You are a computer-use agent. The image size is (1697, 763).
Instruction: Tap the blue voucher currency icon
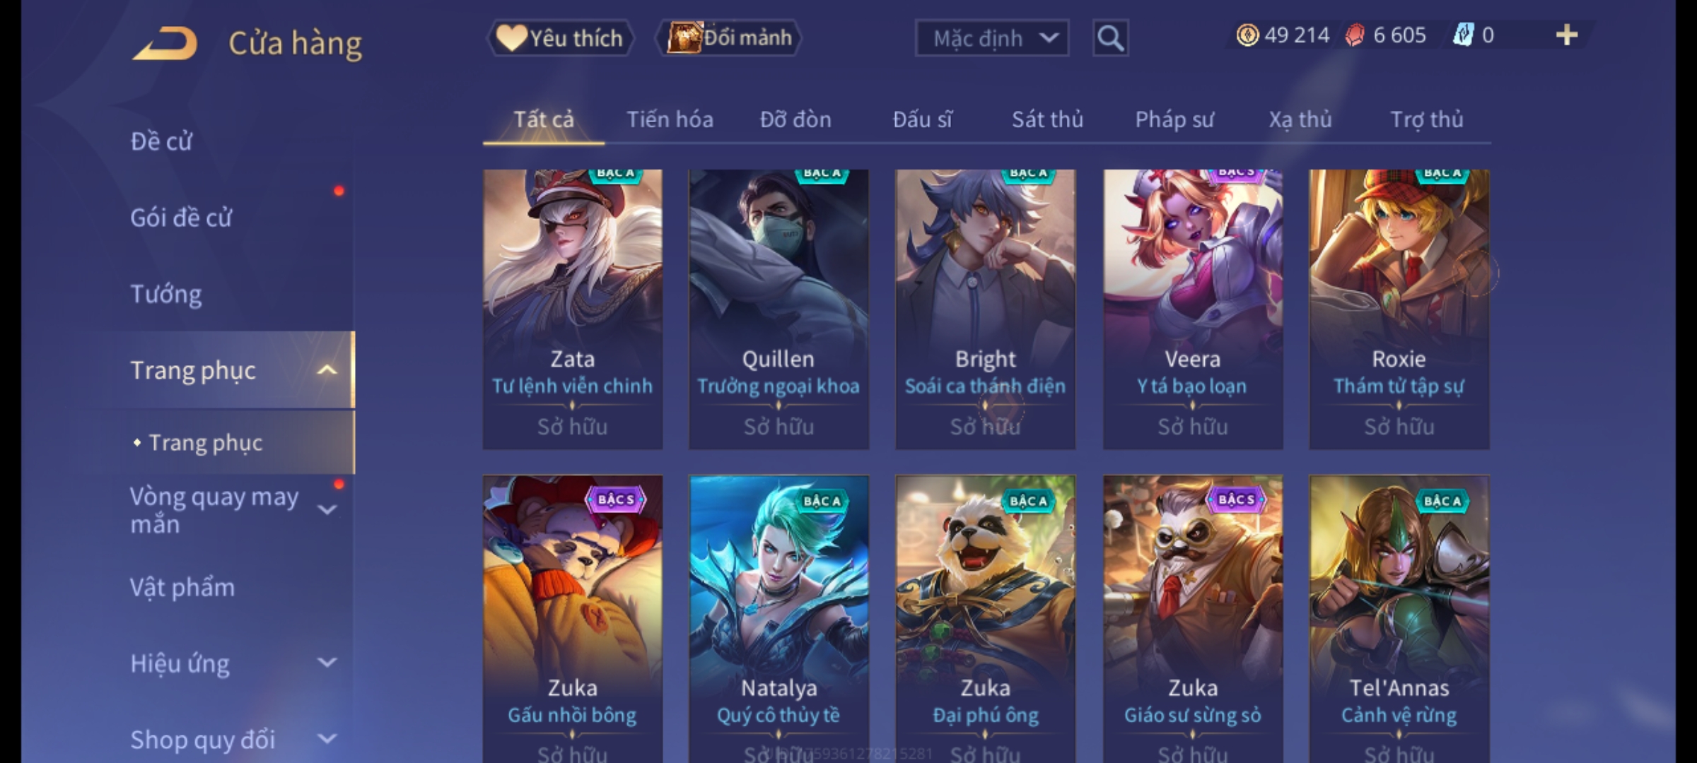(x=1464, y=35)
